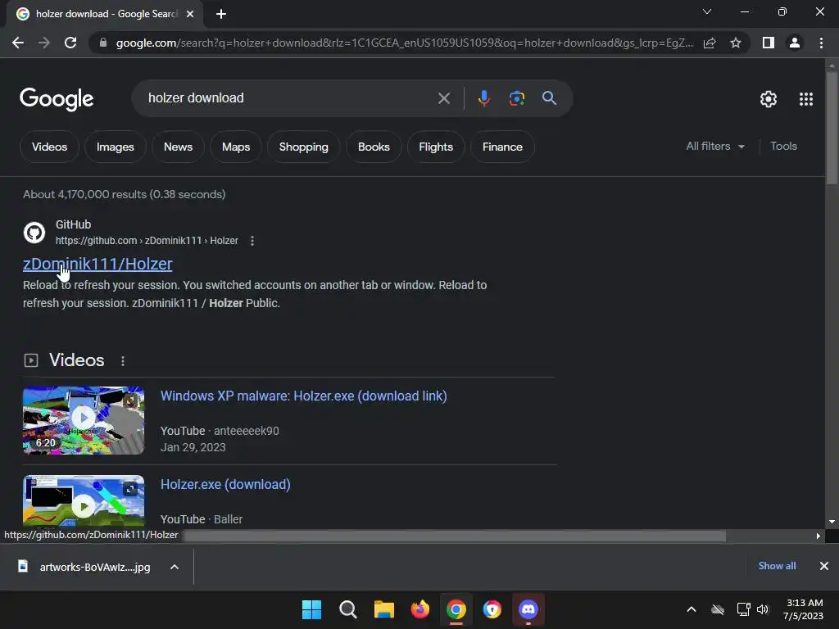Open the Windows Start menu

click(x=311, y=609)
